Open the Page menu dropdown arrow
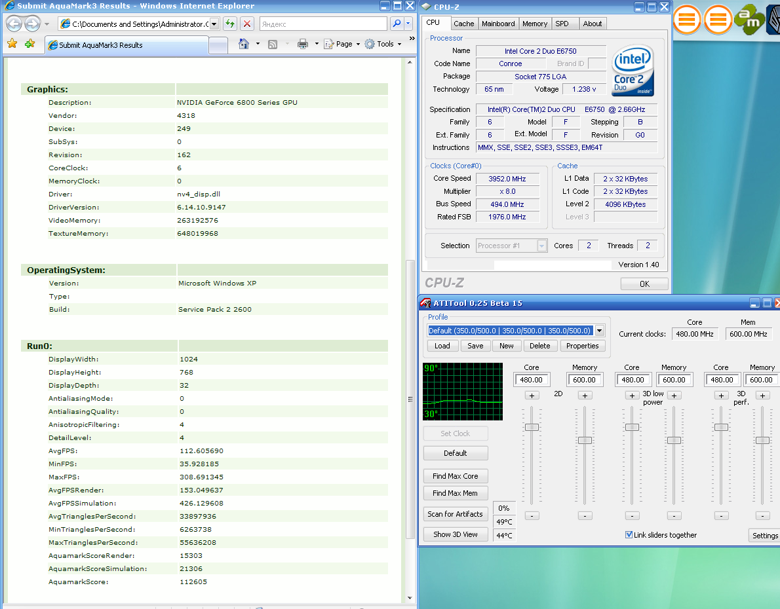The width and height of the screenshot is (780, 609). tap(358, 45)
